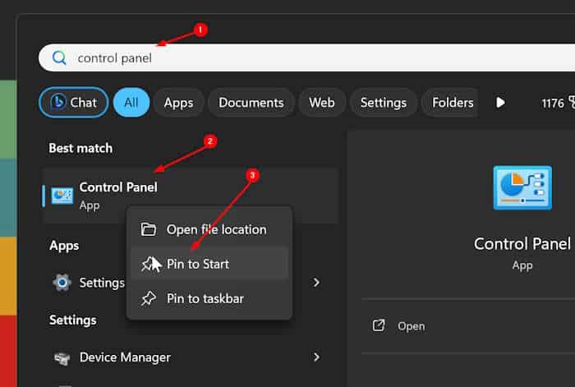Choose Open file location from context menu
The image size is (575, 387).
pos(209,229)
